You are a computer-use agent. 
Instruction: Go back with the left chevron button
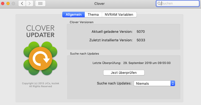22,3
